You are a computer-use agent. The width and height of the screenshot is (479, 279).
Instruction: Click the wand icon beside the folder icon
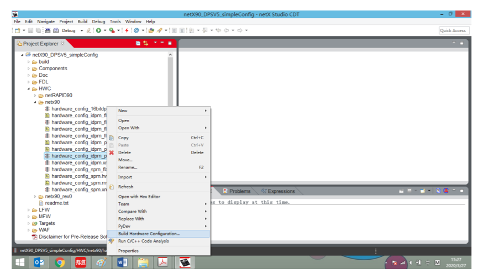click(x=160, y=30)
